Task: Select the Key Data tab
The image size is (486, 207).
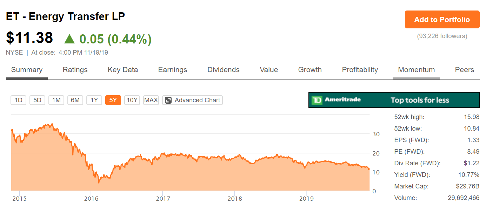Action: 122,70
